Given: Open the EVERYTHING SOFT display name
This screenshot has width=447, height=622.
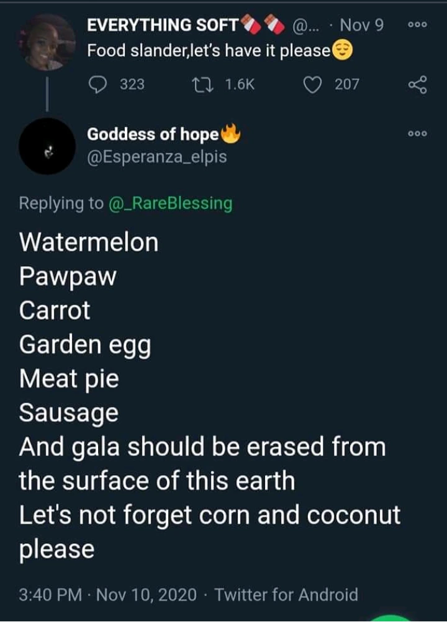Looking at the screenshot, I should point(163,25).
